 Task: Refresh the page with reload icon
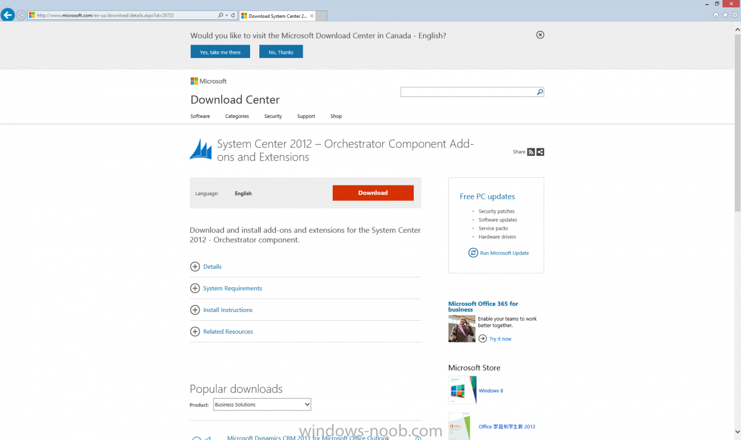click(x=233, y=15)
